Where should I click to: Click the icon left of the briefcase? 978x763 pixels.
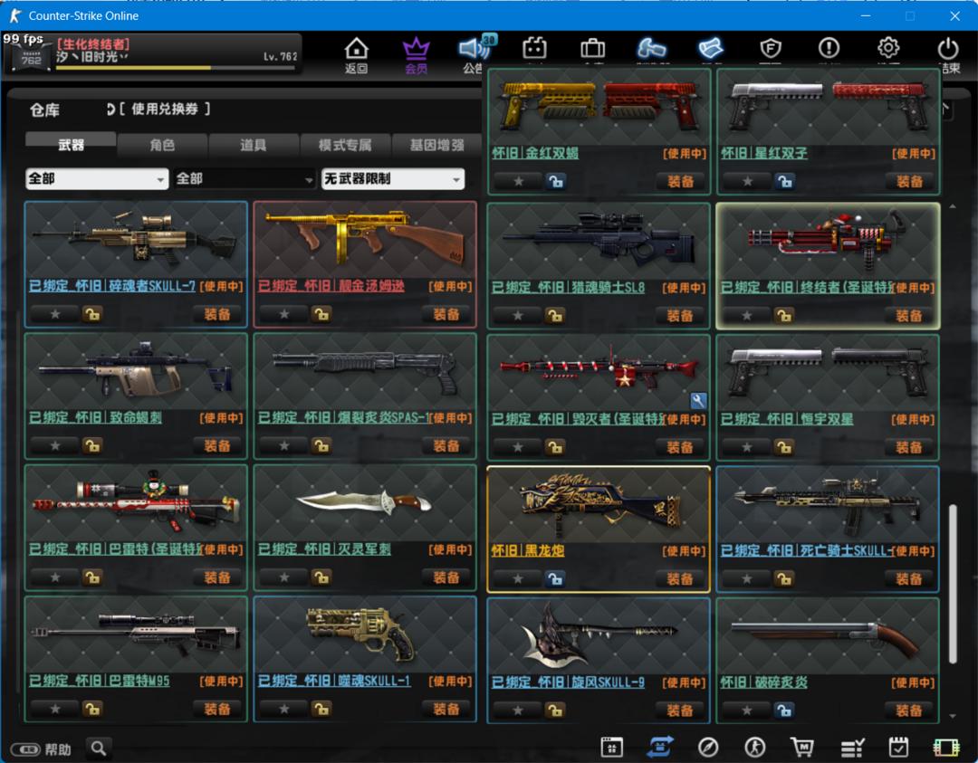point(534,48)
